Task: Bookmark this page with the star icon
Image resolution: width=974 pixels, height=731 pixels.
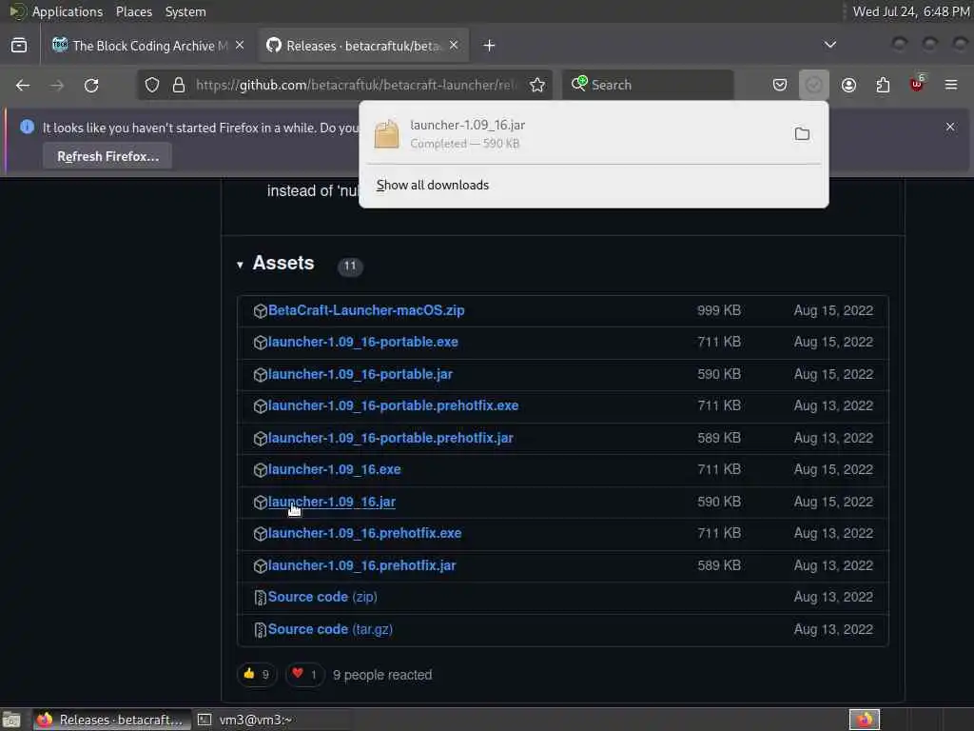Action: click(x=537, y=85)
